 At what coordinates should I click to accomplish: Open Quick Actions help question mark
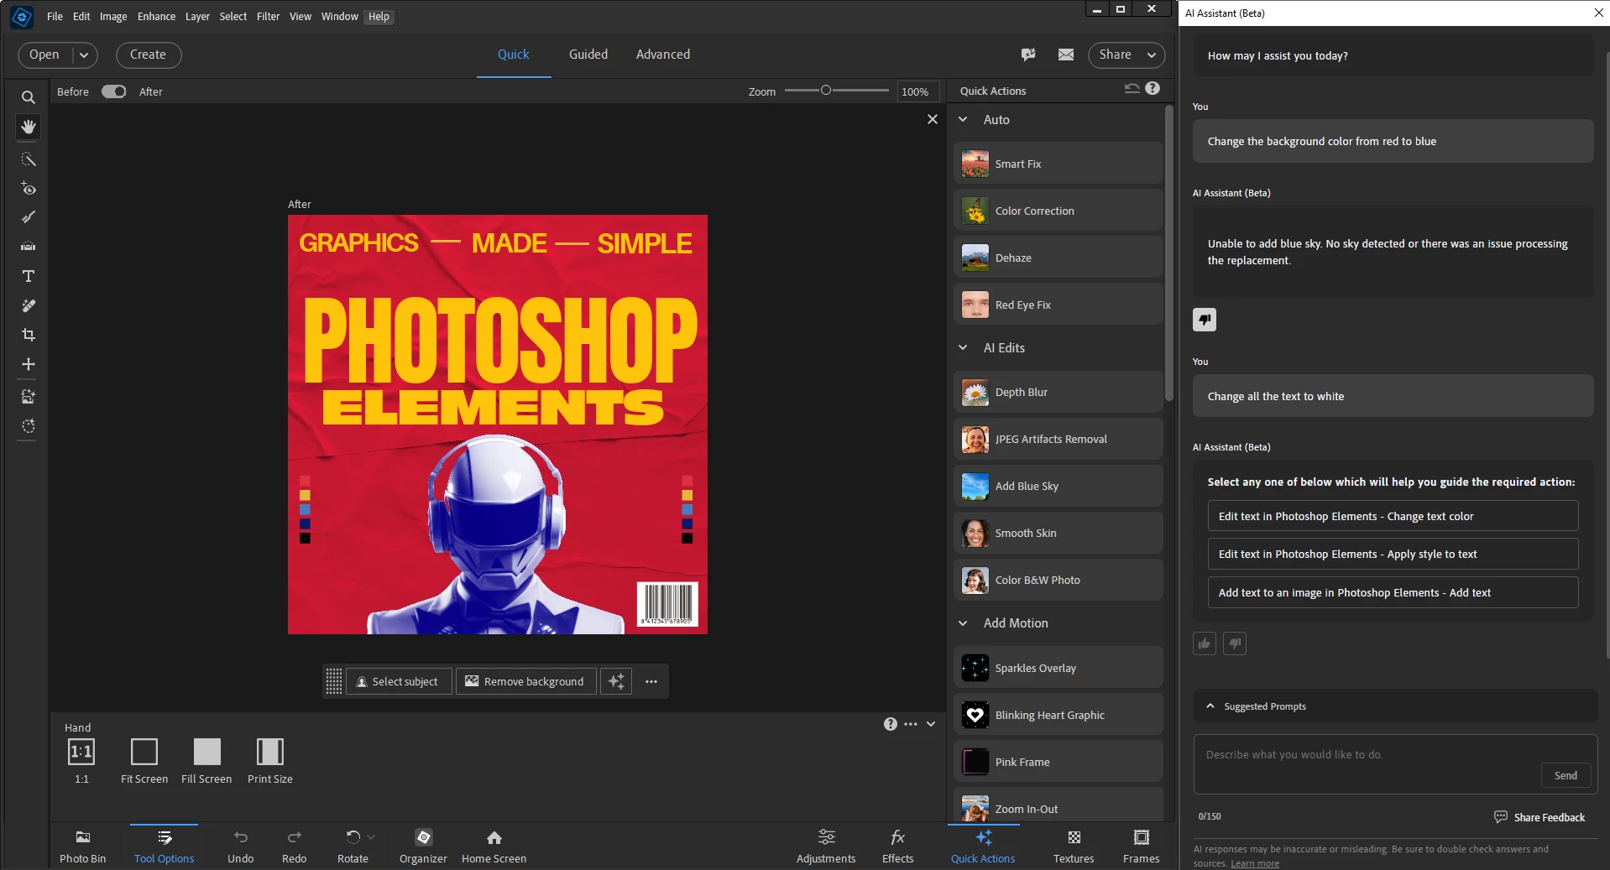(x=1153, y=89)
